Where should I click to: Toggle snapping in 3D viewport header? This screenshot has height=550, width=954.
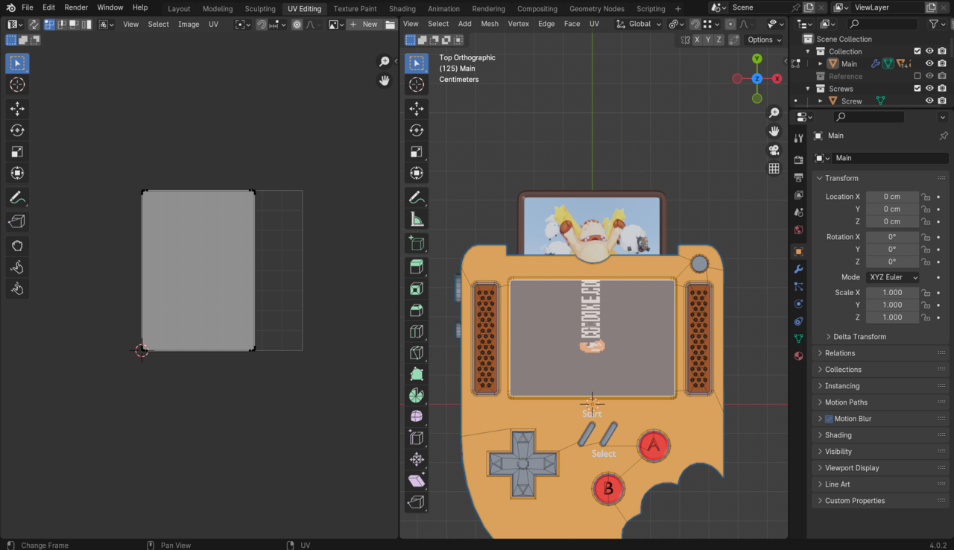click(x=695, y=24)
